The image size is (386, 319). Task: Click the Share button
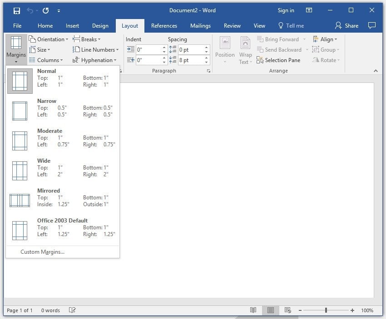(346, 26)
